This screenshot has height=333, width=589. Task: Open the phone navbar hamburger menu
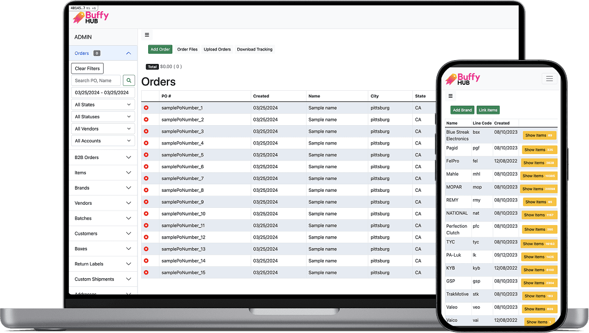coord(549,79)
